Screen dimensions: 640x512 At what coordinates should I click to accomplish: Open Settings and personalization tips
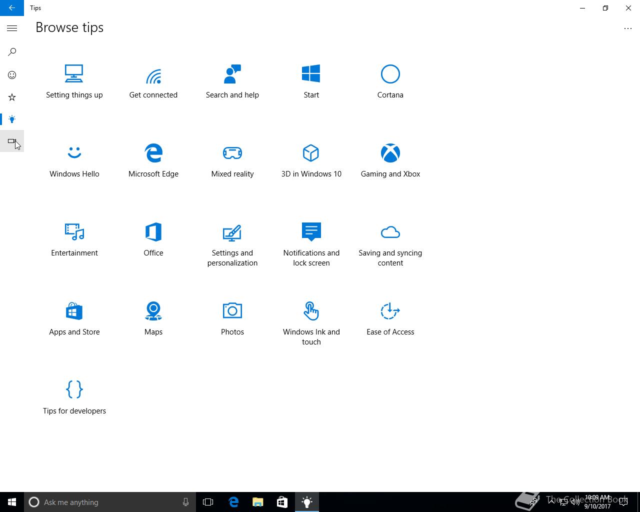coord(232,244)
